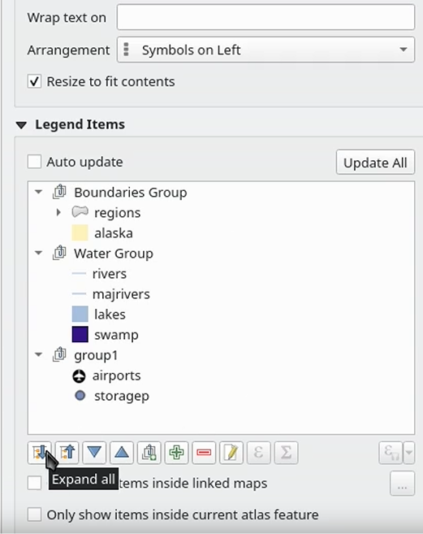Uncheck Resize to fit contents
Viewport: 423px width, 534px height.
(34, 82)
